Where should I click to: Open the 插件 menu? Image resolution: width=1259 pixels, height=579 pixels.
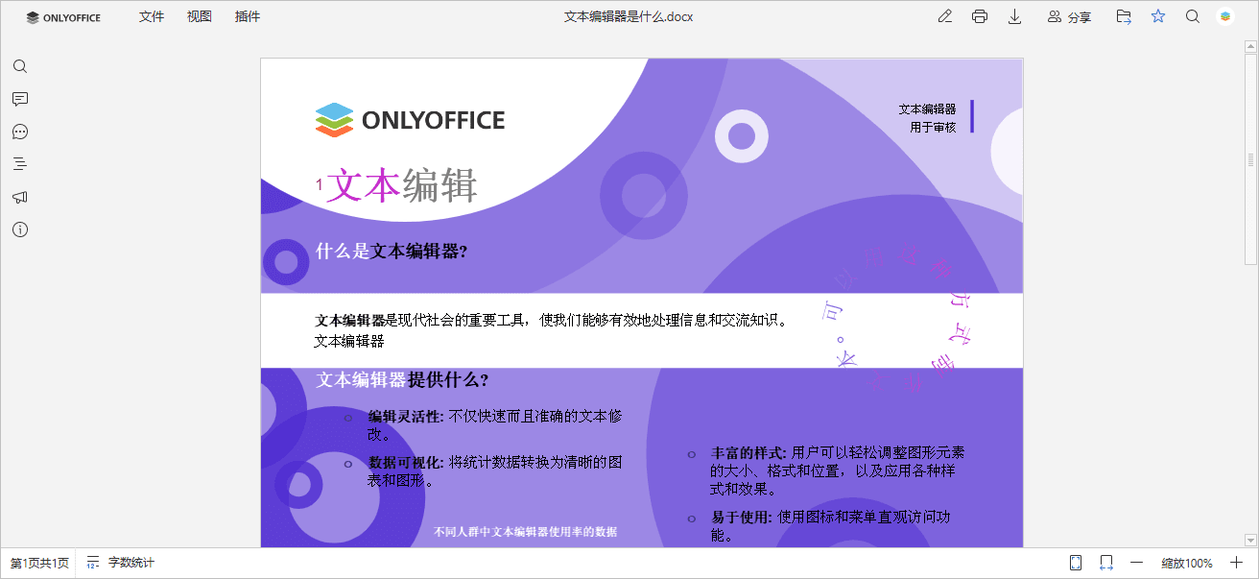[x=247, y=16]
